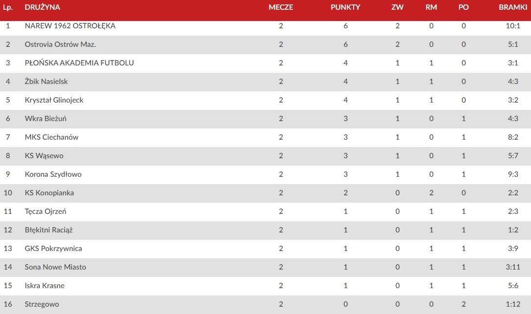531x314 pixels.
Task: Open Błękitni Raciąż team entry
Action: click(49, 230)
